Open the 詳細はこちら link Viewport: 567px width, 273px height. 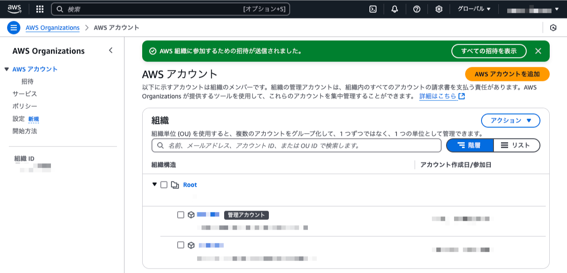tap(438, 96)
